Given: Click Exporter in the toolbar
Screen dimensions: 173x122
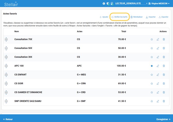Looking at the screenshot, I should coord(163,17).
